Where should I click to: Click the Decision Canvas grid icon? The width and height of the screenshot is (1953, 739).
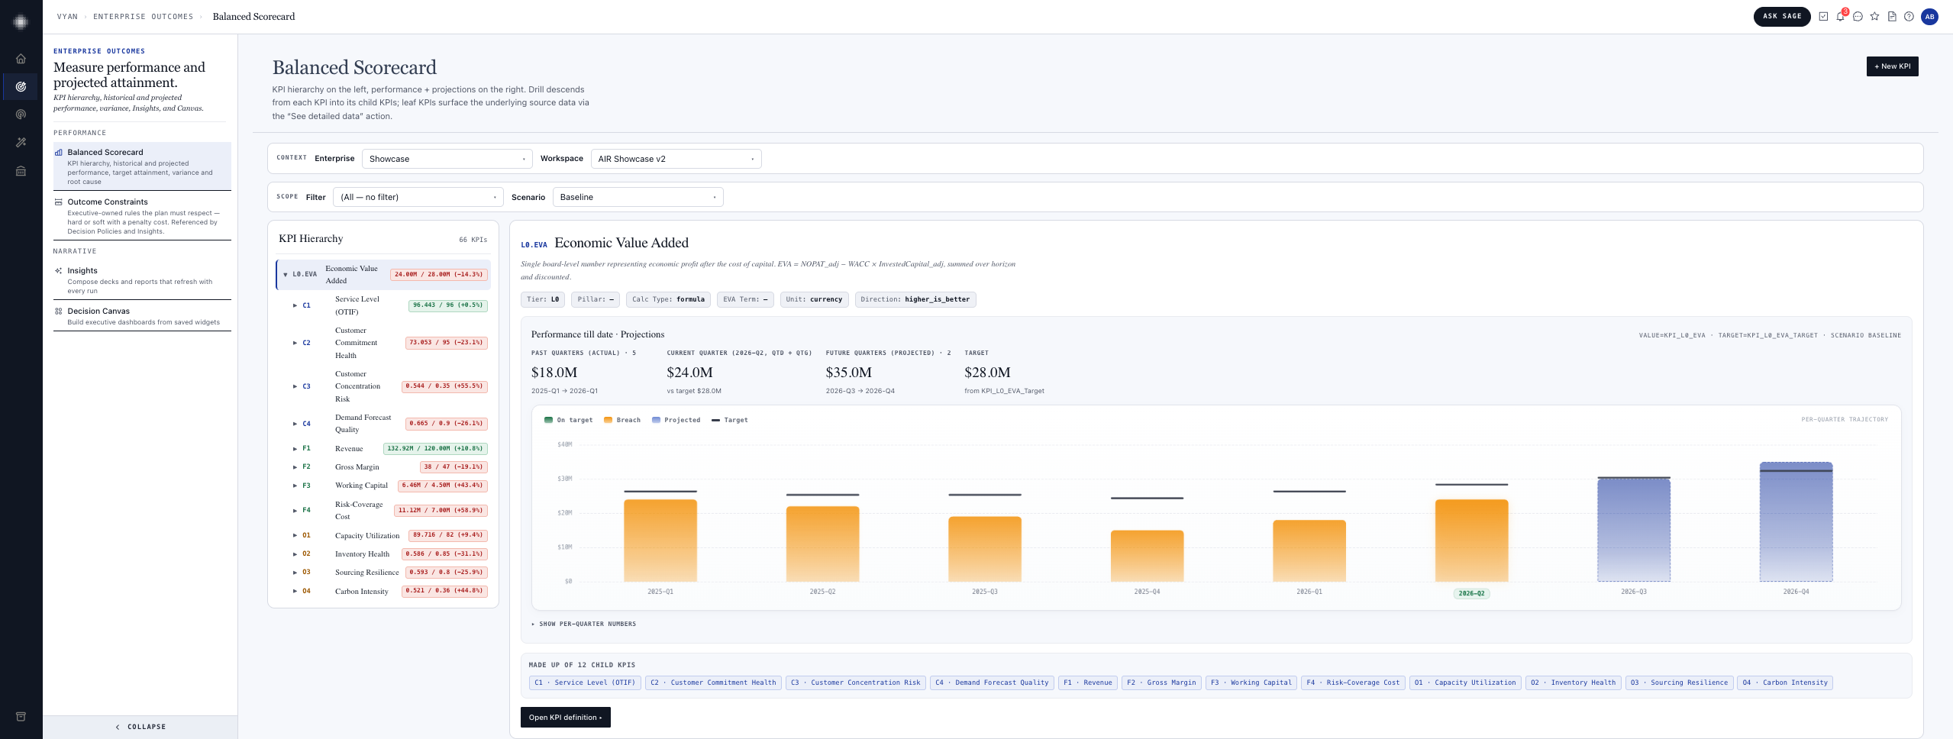[x=59, y=311]
